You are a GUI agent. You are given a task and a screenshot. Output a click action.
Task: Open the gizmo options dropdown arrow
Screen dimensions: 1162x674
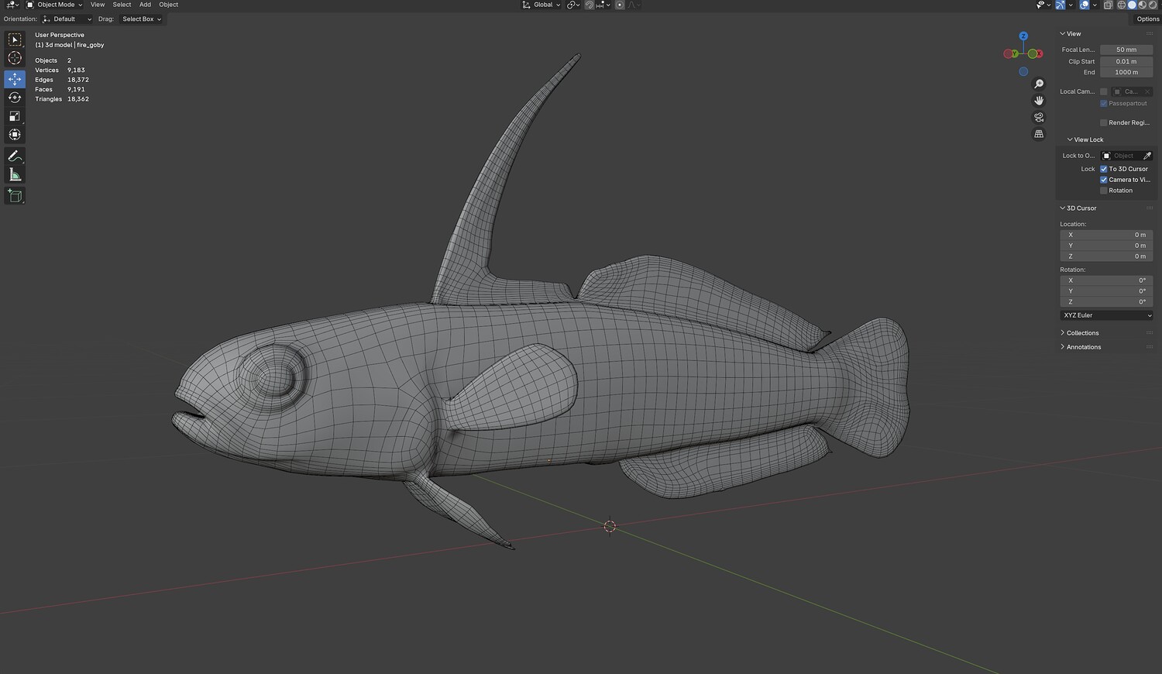coord(1071,5)
